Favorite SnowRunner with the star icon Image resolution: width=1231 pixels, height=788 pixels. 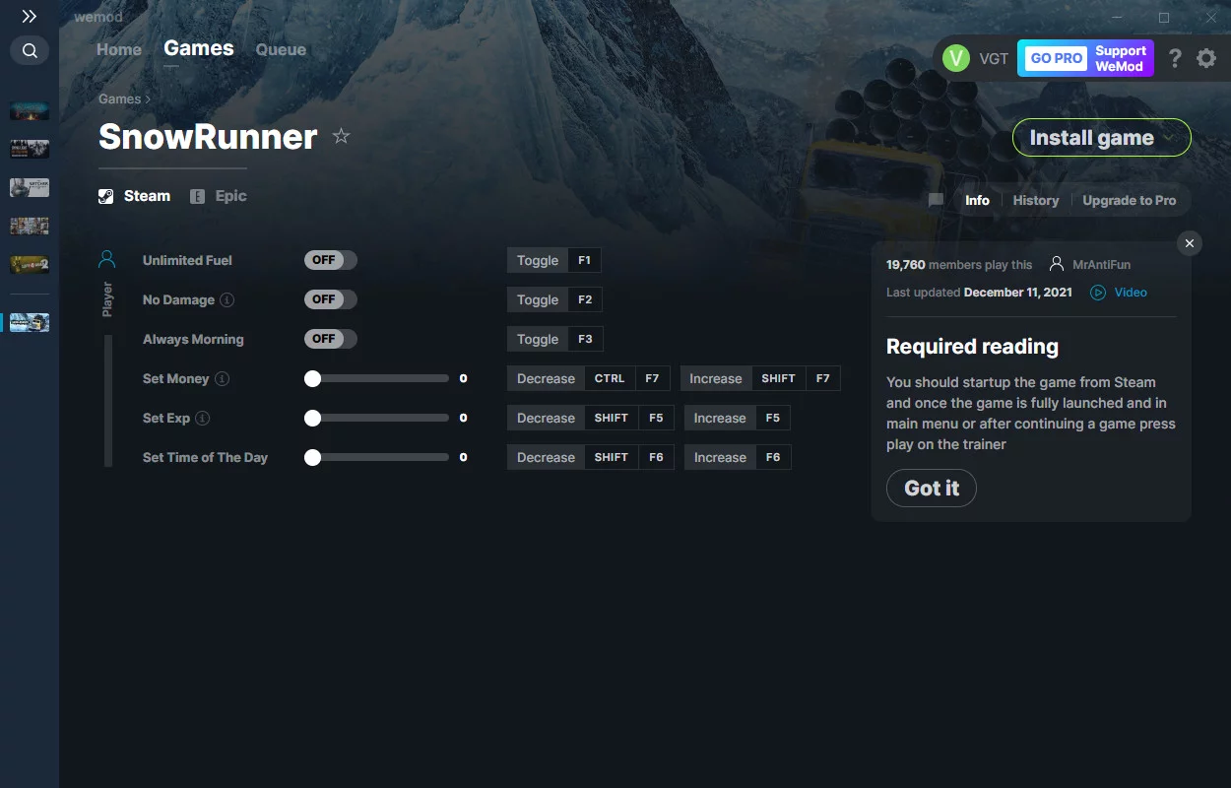pyautogui.click(x=341, y=136)
